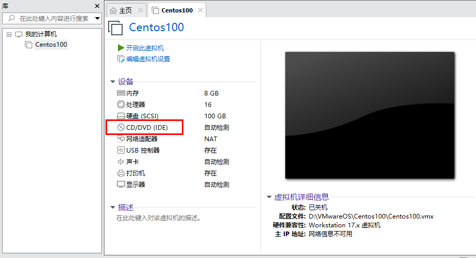Click the 100 GB disk value
Screen dimensions: 476x258
click(x=215, y=116)
